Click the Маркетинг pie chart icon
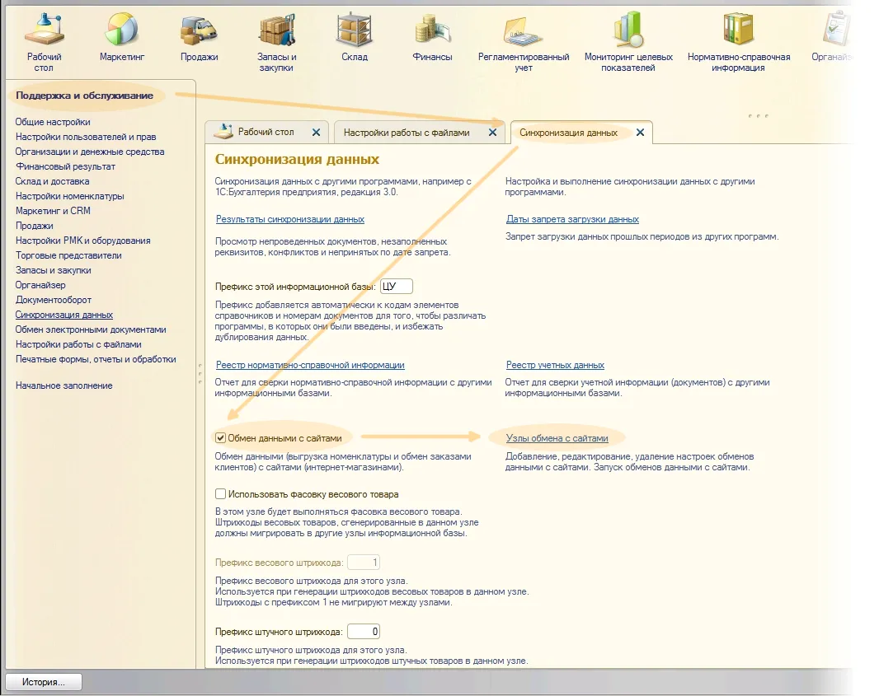879x696 pixels. click(122, 30)
